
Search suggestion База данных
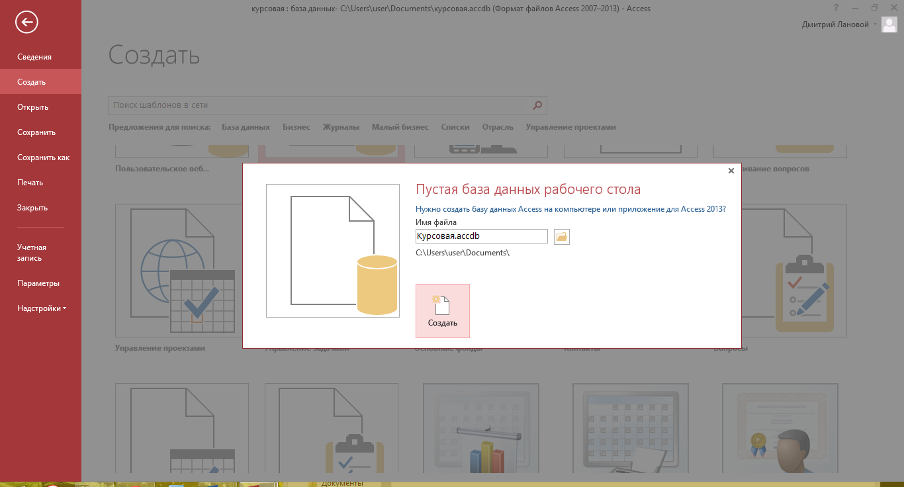point(246,127)
